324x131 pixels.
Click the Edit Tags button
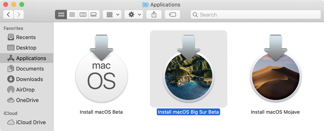click(172, 15)
